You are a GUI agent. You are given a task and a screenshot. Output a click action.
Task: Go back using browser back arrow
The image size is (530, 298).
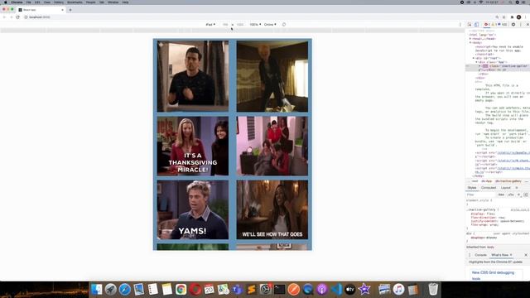4,17
